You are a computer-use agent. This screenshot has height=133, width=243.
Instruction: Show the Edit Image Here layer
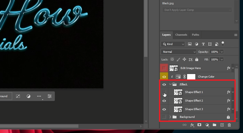(x=164, y=68)
